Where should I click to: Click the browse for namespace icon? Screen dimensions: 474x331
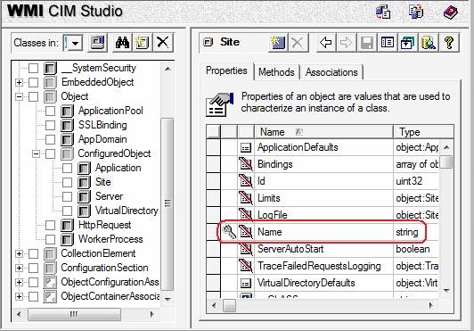[x=97, y=43]
